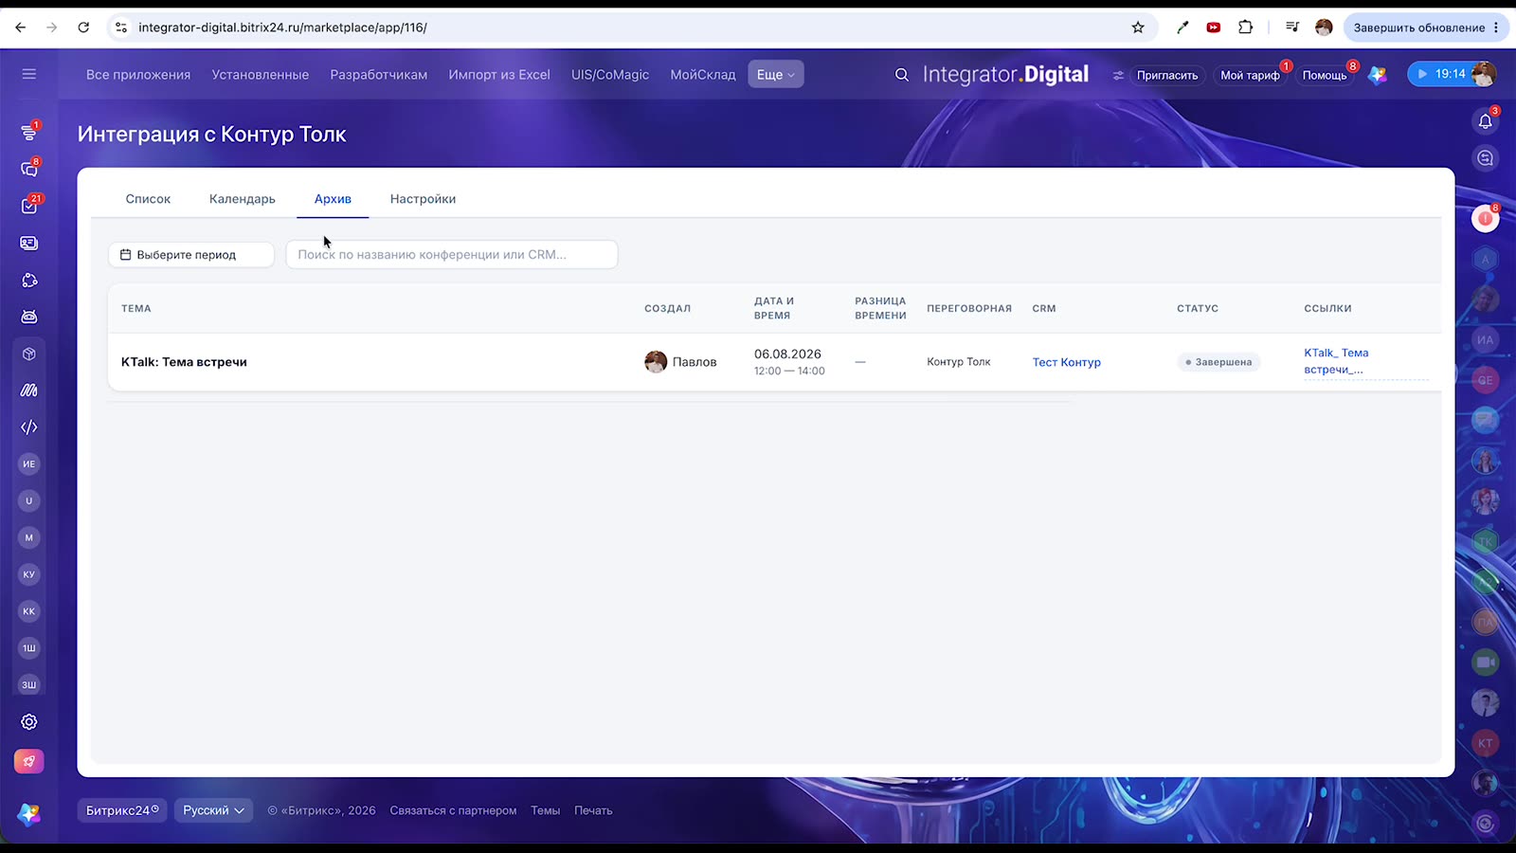The width and height of the screenshot is (1516, 853).
Task: Expand the Еще menu dropdown
Action: pyautogui.click(x=776, y=74)
